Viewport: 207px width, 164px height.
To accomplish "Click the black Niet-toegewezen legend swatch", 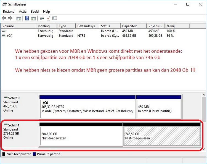I will (x=4, y=154).
